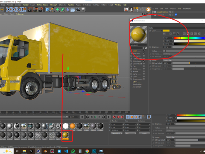Go to start of timeline
The width and height of the screenshot is (205, 154).
coord(82,117)
